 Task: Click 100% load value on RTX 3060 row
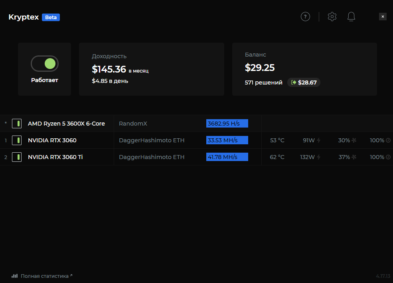pos(377,140)
